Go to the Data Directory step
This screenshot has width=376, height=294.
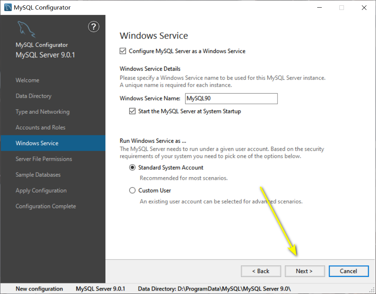tap(34, 96)
